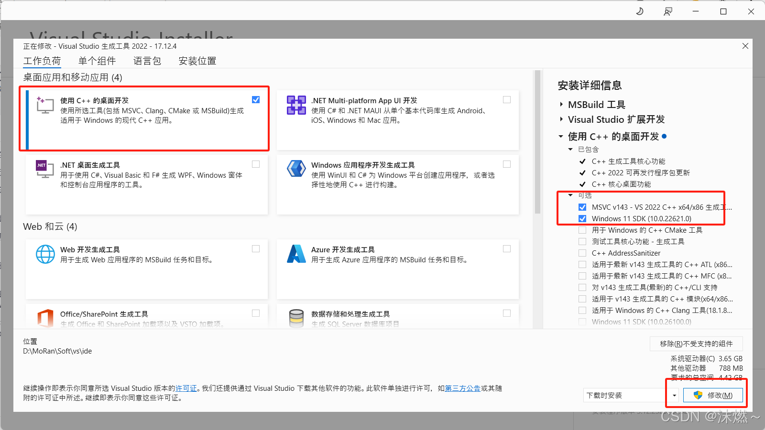765x430 pixels.
Task: Click the C++ 2022 可再发行程序包更新 item
Action: coord(641,172)
